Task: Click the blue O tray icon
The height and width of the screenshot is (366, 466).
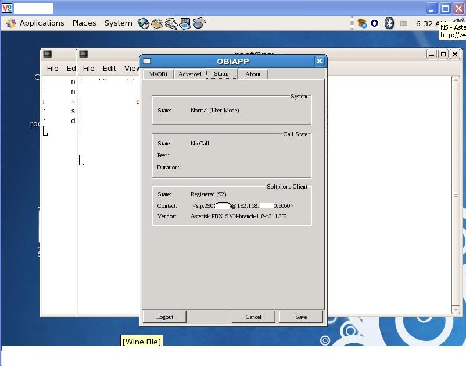Action: tap(374, 23)
